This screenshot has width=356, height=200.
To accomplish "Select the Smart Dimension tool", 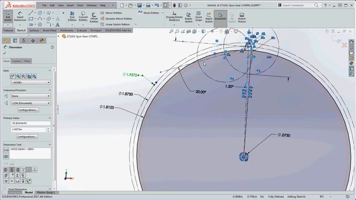I will click(20, 16).
